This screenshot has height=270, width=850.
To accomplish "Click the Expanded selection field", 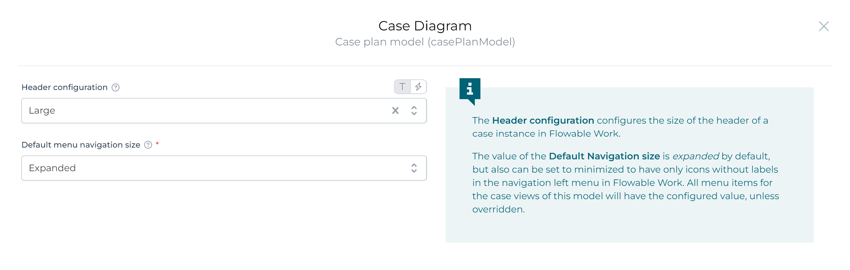I will point(198,168).
